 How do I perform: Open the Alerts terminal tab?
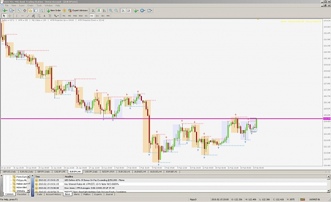tap(77, 194)
